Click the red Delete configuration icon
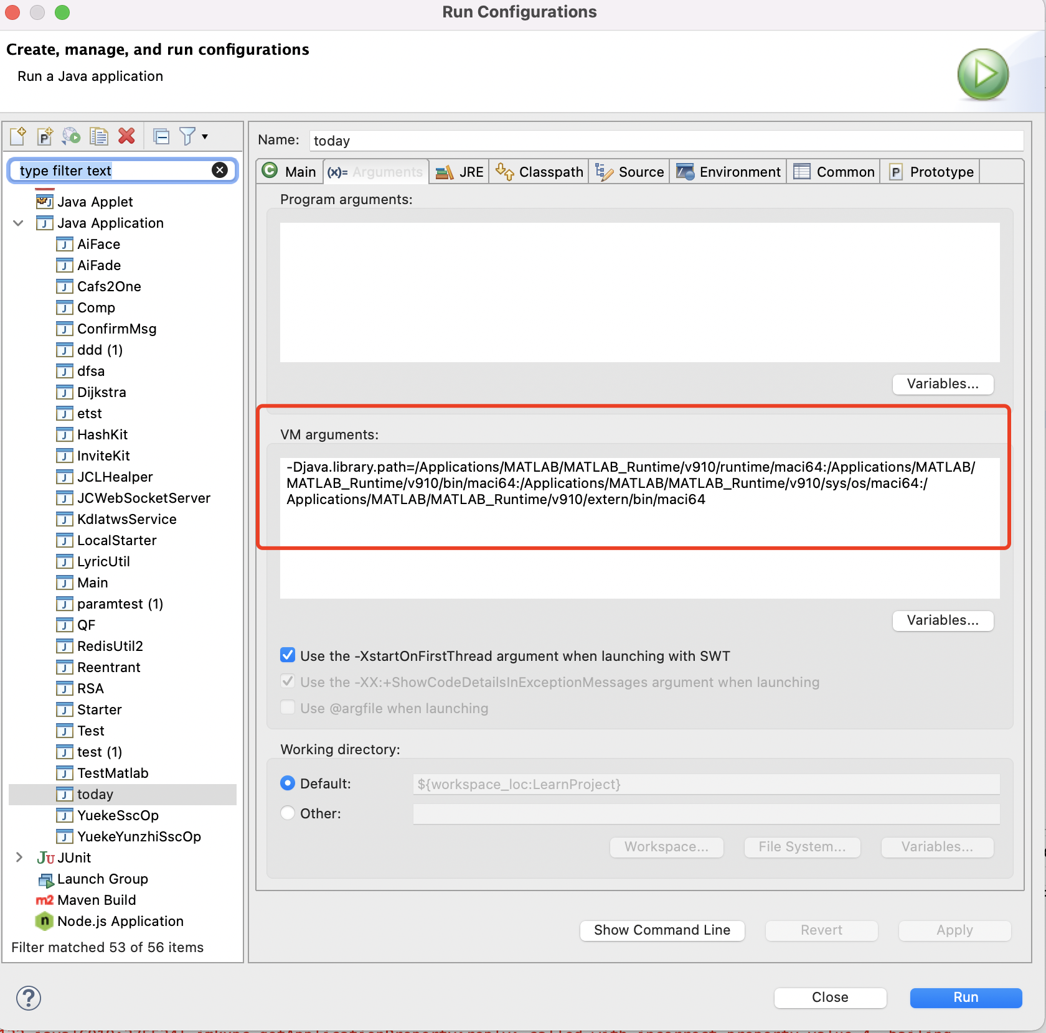Image resolution: width=1046 pixels, height=1033 pixels. pos(126,136)
